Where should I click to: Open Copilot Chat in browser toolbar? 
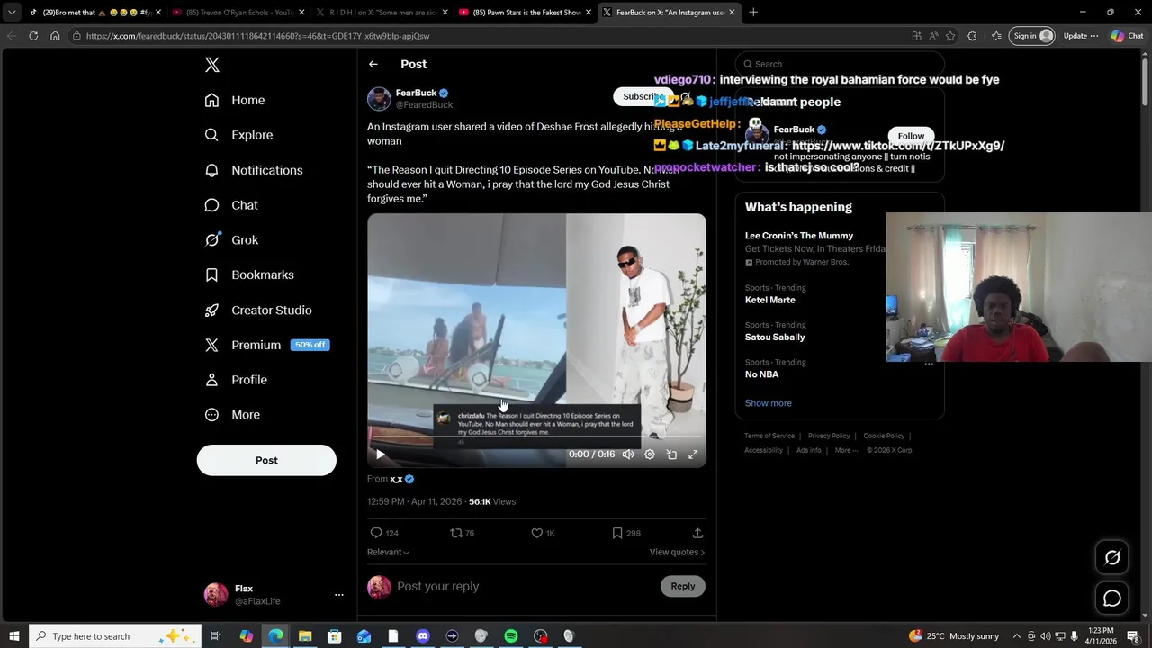[x=1127, y=36]
